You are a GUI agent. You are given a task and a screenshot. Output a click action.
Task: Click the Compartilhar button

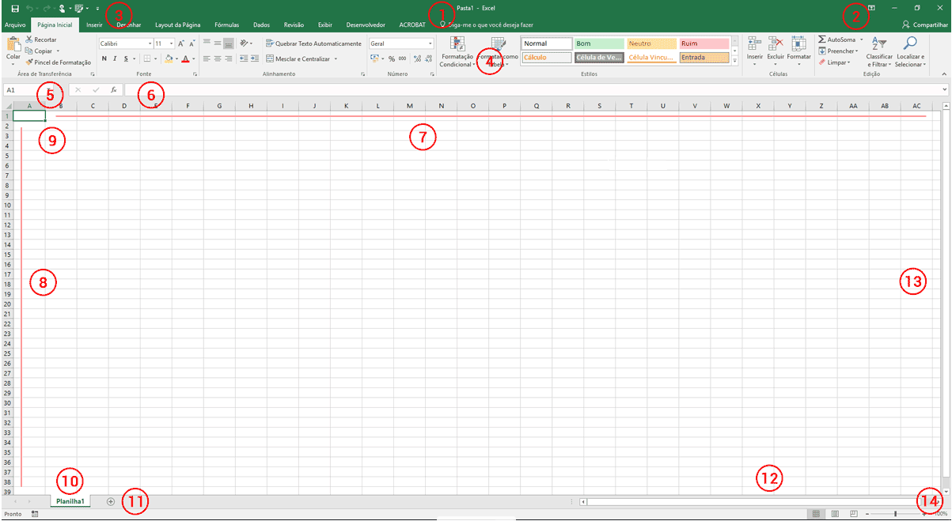(x=924, y=25)
